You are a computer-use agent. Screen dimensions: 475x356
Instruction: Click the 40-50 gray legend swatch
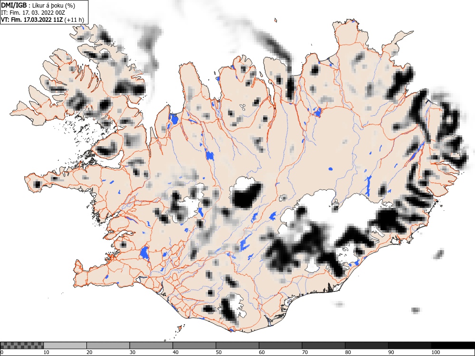(x=194, y=346)
